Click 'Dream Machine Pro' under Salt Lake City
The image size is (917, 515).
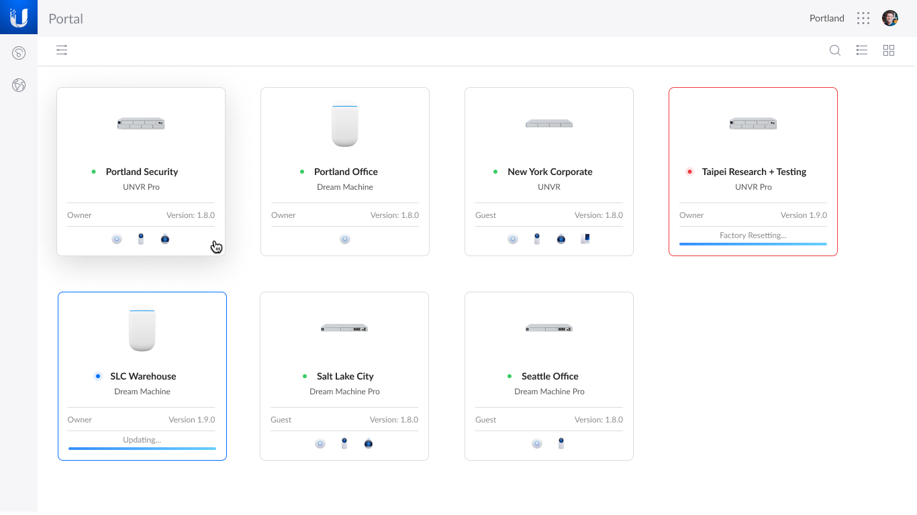coord(344,392)
